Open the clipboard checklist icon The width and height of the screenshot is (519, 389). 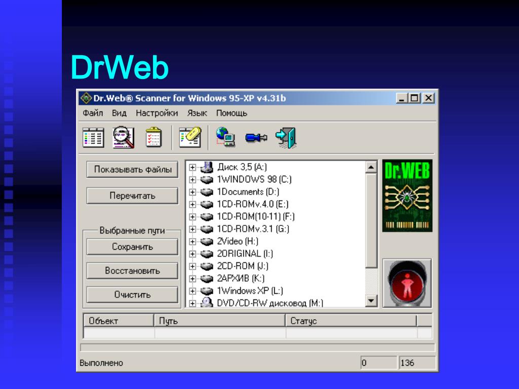154,137
